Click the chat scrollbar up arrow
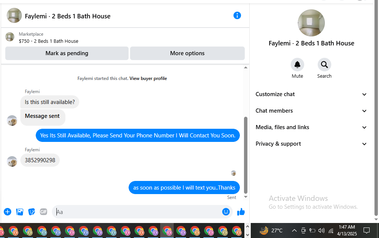The width and height of the screenshot is (379, 238). point(246,68)
